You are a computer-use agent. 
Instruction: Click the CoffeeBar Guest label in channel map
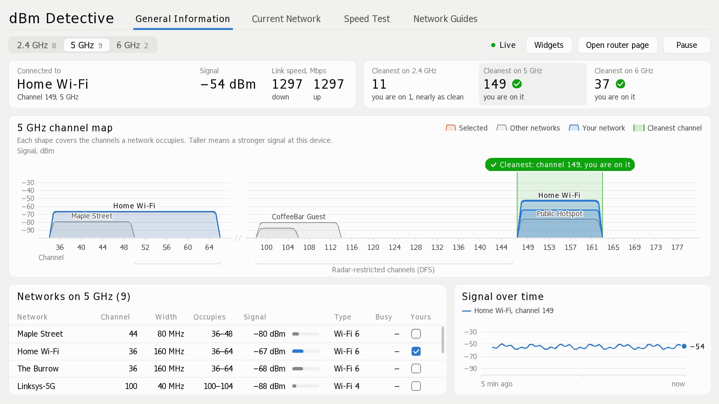pos(298,217)
